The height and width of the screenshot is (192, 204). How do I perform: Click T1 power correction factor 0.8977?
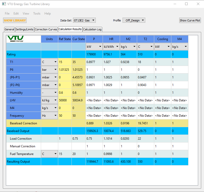point(94,62)
